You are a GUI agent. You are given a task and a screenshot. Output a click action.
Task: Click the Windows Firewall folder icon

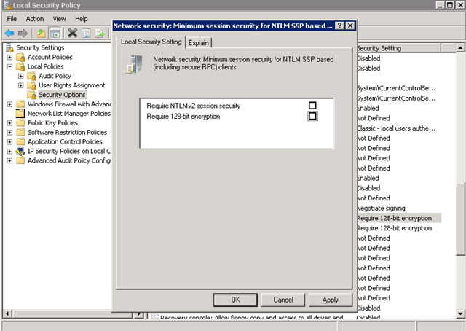pyautogui.click(x=20, y=104)
